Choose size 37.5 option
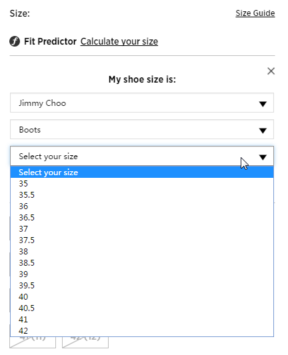The height and width of the screenshot is (355, 288). tap(142, 240)
